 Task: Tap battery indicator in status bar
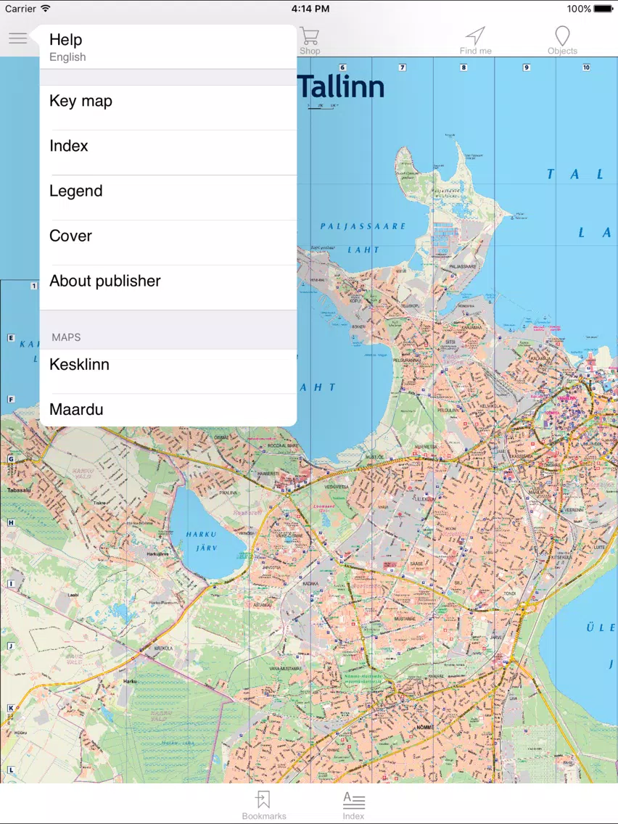tap(603, 9)
